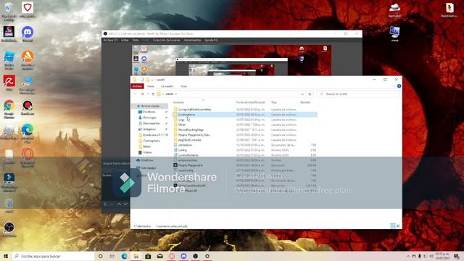Open the Avira desktop shortcut

pyautogui.click(x=9, y=83)
